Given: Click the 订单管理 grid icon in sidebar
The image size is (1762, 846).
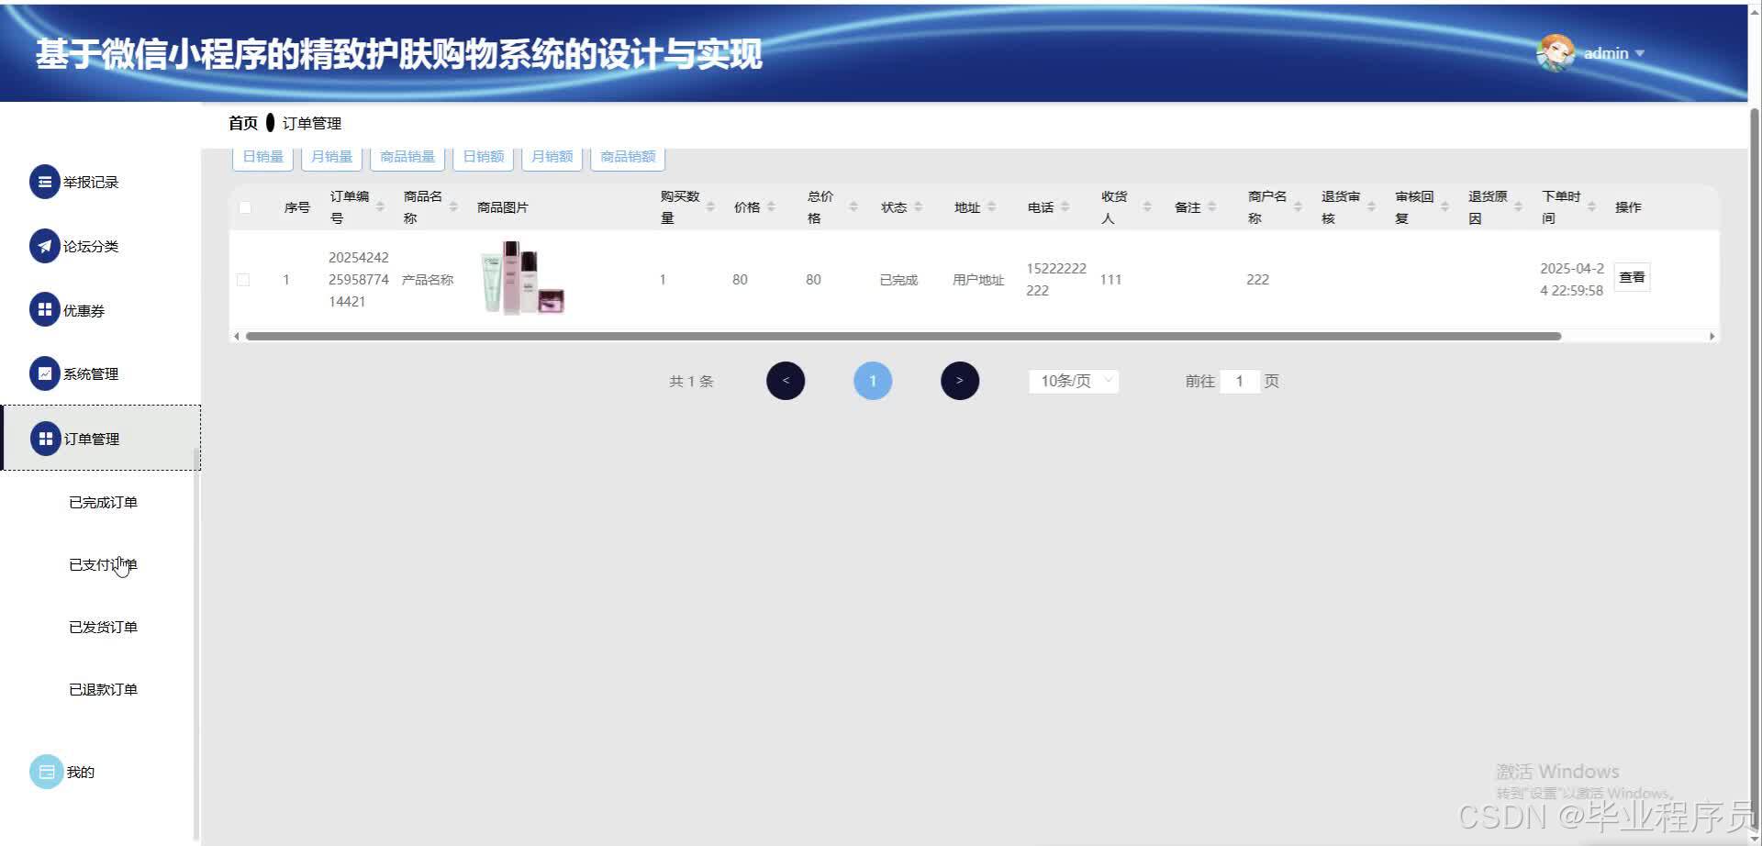Looking at the screenshot, I should (x=45, y=438).
